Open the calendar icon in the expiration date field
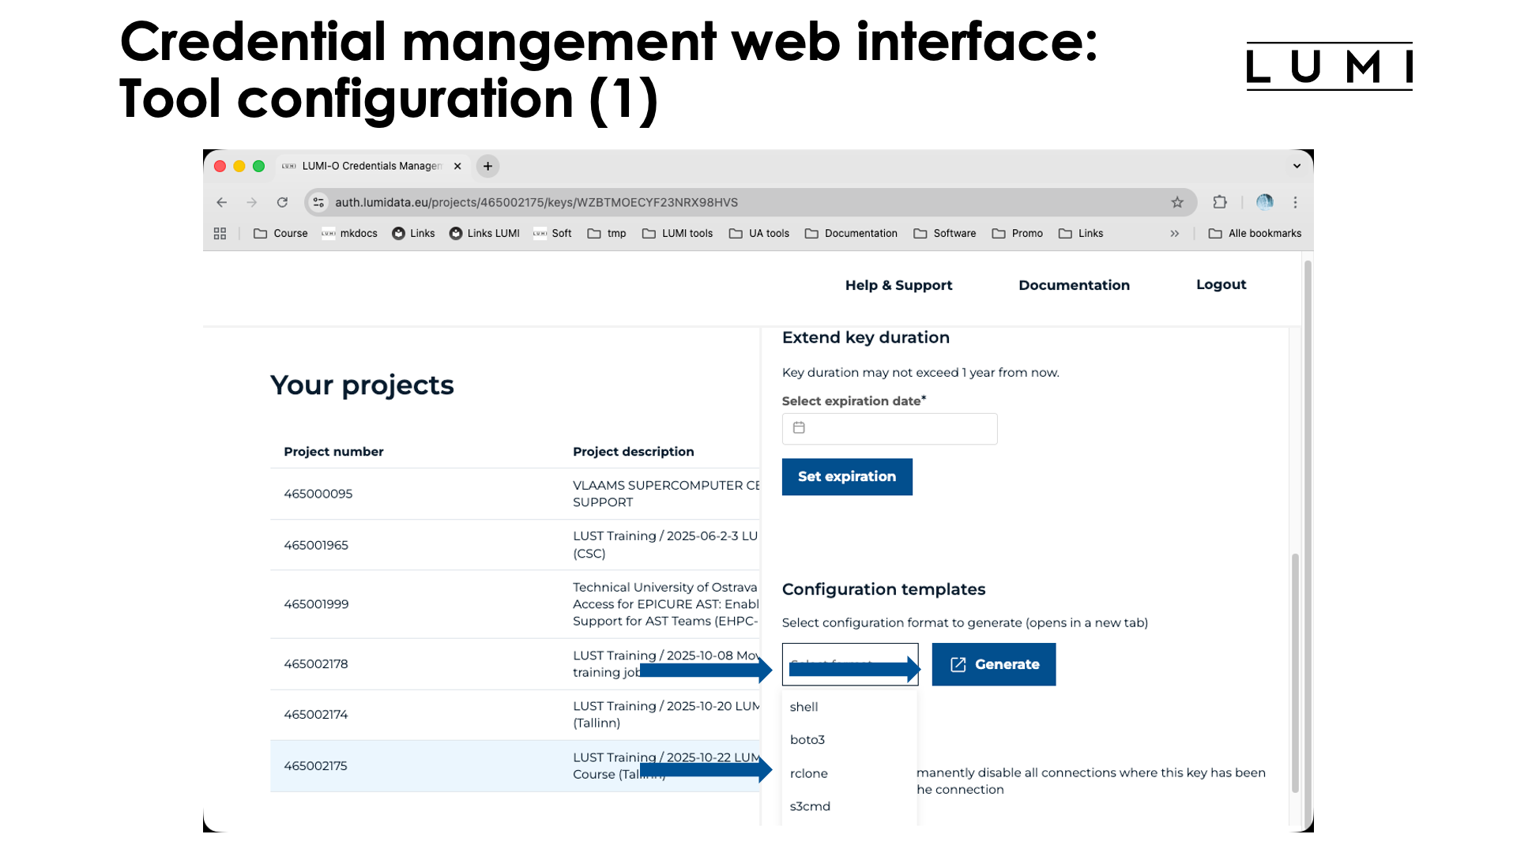The height and width of the screenshot is (853, 1517). click(799, 428)
